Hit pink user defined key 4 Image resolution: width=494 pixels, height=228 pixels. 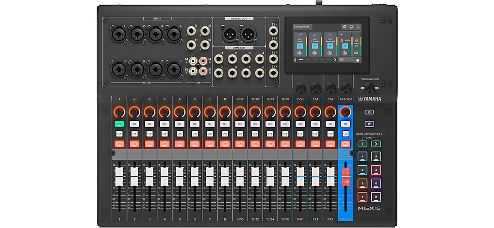point(376,170)
